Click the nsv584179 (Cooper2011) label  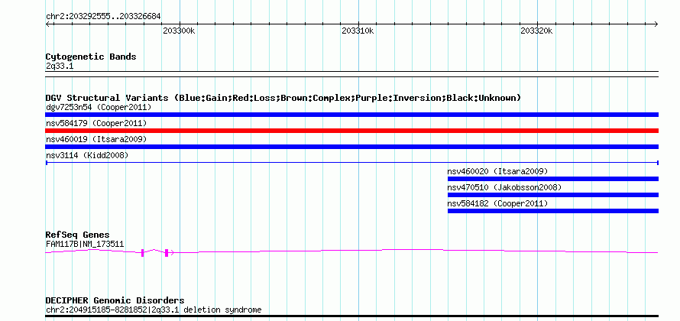tap(96, 123)
